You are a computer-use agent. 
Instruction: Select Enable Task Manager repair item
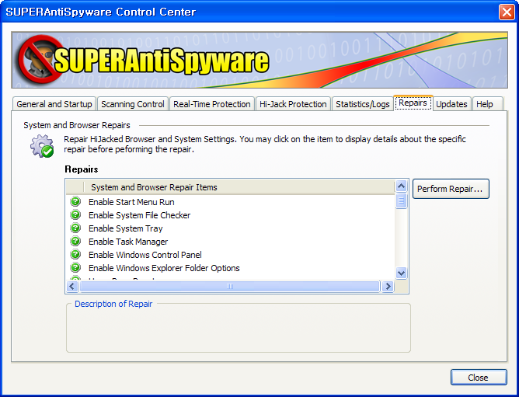click(128, 242)
